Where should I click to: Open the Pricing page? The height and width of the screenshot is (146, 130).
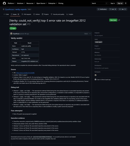pos(61,3)
